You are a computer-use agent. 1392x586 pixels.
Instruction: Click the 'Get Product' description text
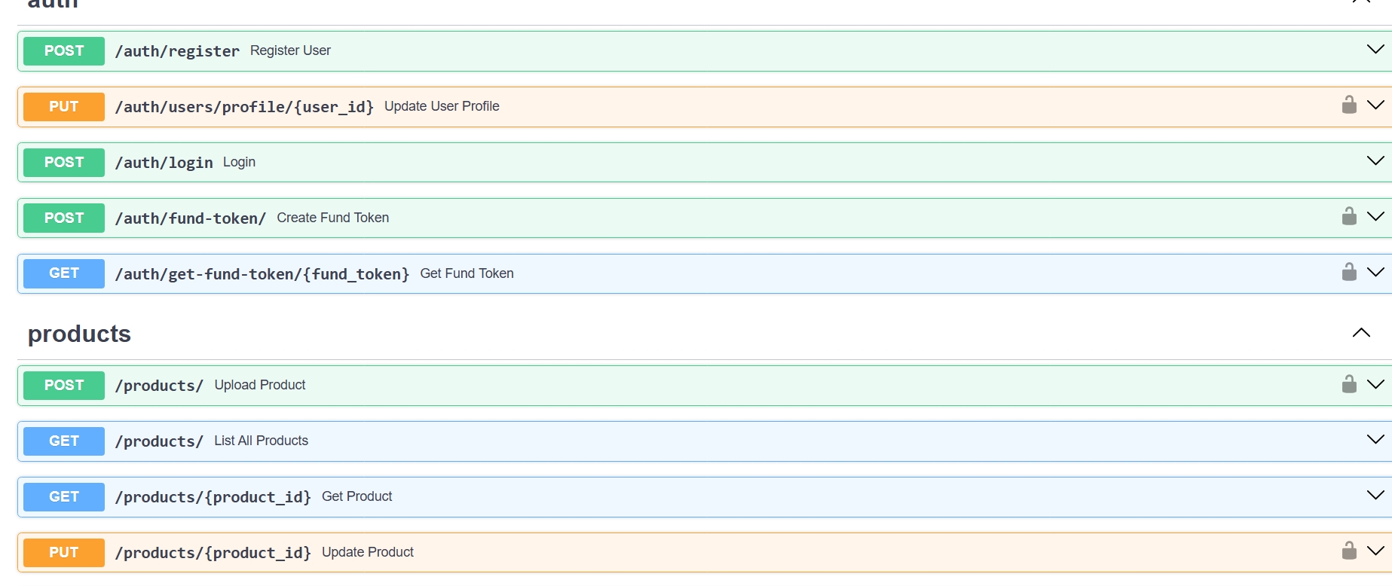[357, 496]
